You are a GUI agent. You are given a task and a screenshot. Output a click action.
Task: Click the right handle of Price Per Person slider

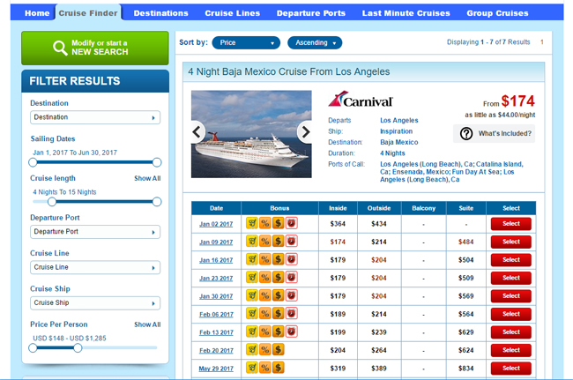(x=78, y=348)
